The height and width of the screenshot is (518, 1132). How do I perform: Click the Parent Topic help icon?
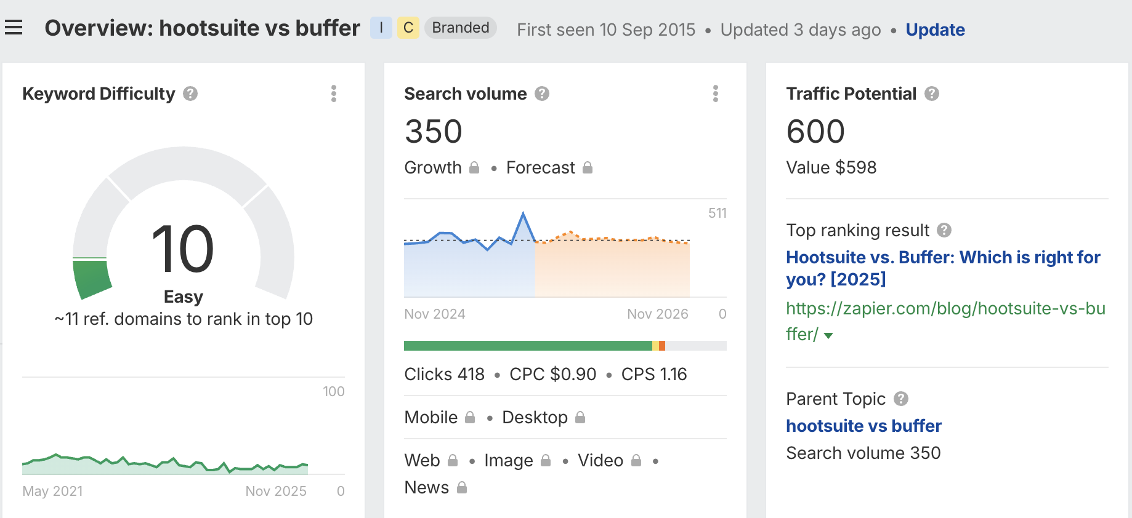pyautogui.click(x=901, y=399)
